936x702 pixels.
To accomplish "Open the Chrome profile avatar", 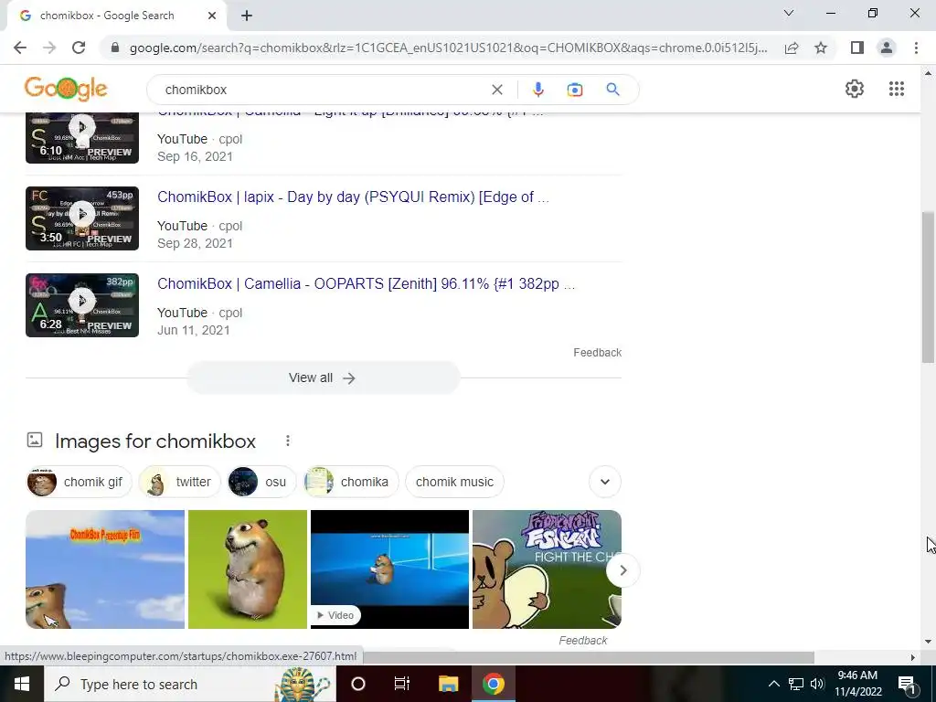I will coord(887,48).
